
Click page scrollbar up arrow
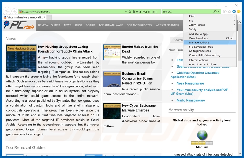pos(240,22)
